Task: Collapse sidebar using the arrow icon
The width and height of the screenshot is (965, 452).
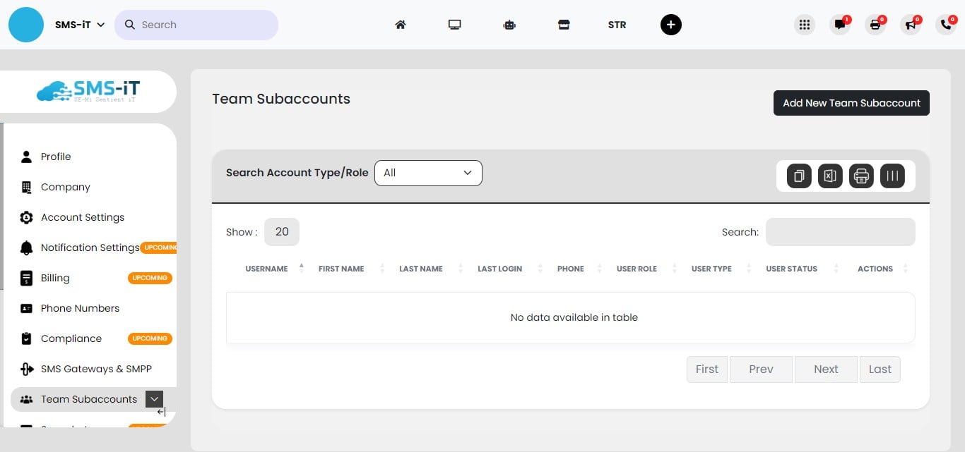Action: pyautogui.click(x=161, y=412)
